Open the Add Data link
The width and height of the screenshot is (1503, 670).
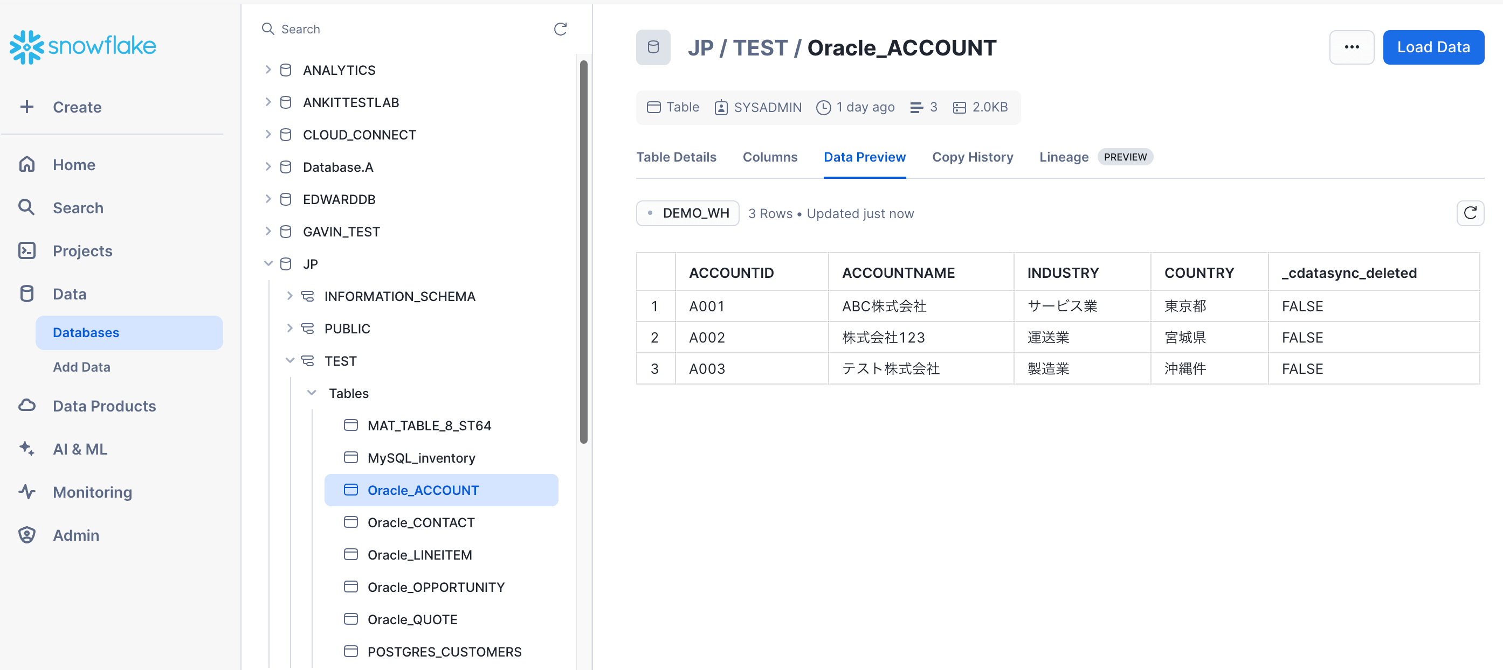tap(82, 367)
